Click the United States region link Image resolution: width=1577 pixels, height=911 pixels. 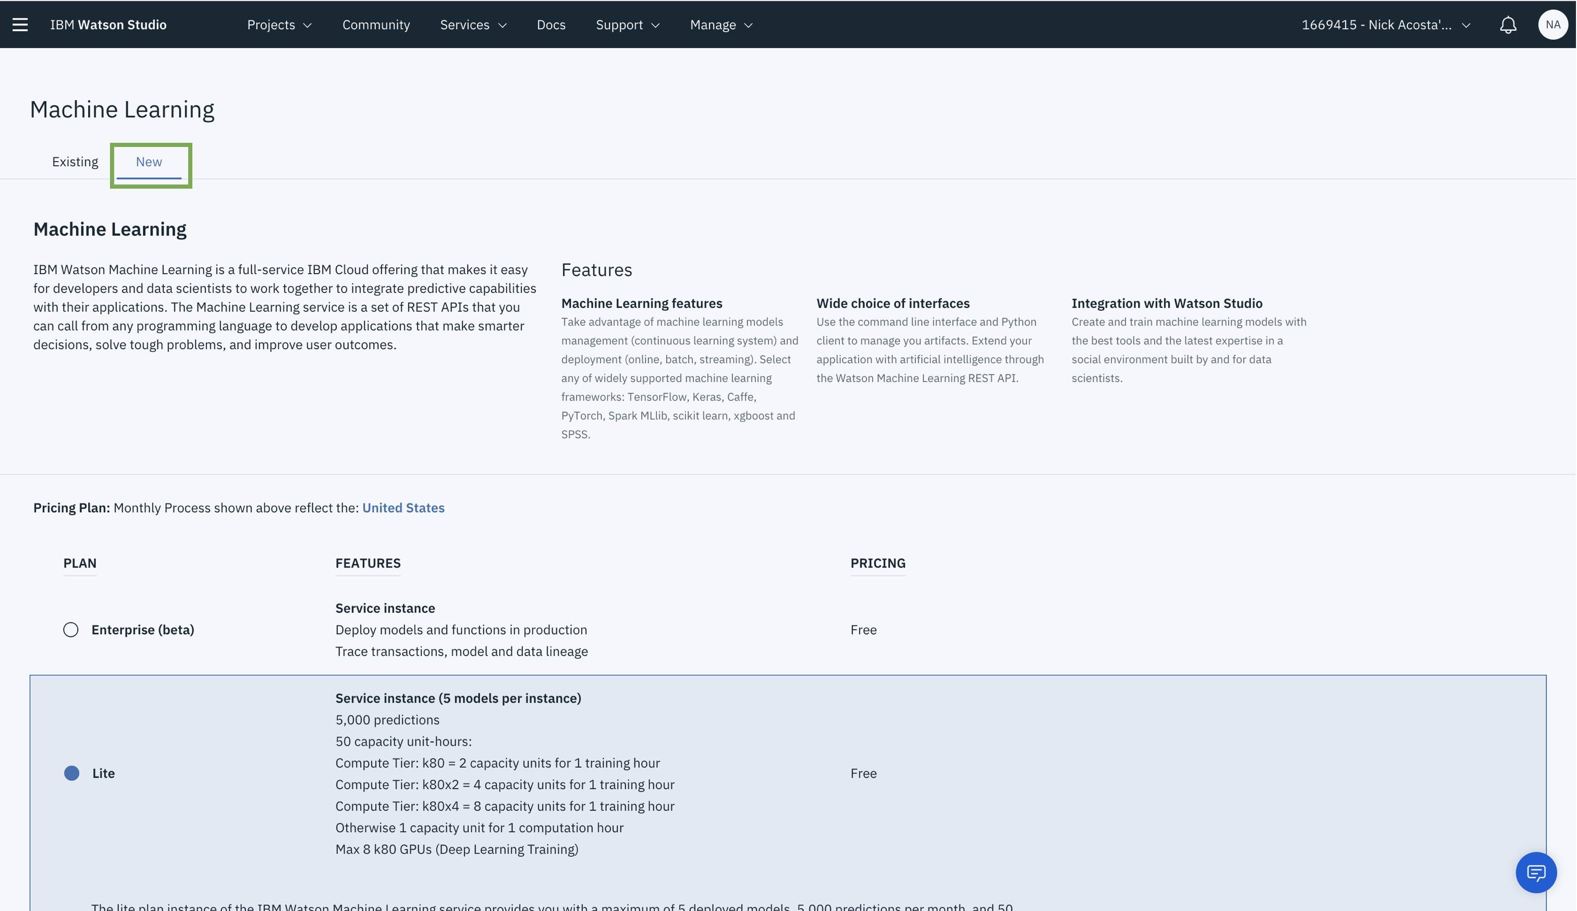point(403,508)
